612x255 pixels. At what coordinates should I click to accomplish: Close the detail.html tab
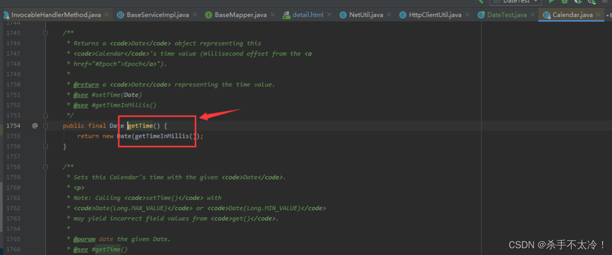329,15
